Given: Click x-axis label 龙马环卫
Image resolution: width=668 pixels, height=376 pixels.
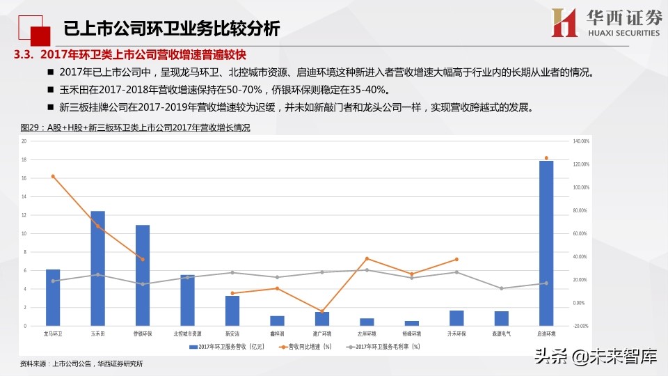Looking at the screenshot, I should (53, 334).
